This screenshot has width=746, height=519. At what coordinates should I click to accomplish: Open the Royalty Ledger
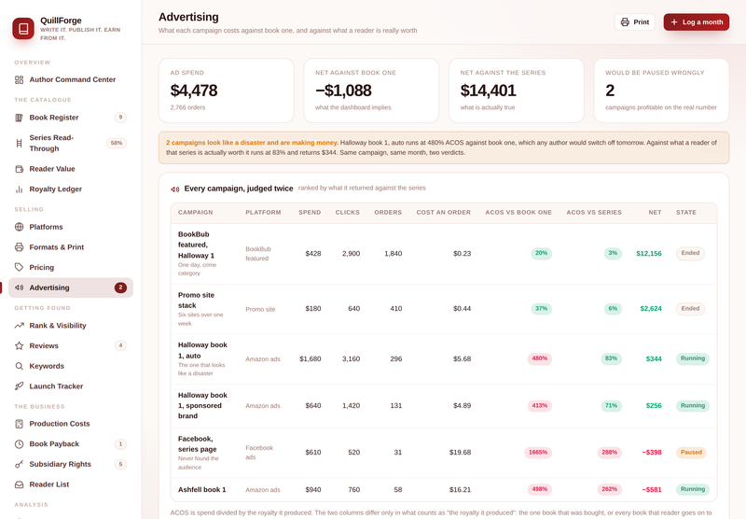point(71,189)
